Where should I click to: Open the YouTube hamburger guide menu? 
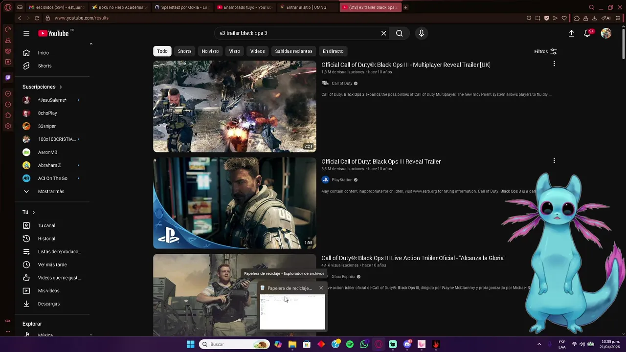pos(26,33)
